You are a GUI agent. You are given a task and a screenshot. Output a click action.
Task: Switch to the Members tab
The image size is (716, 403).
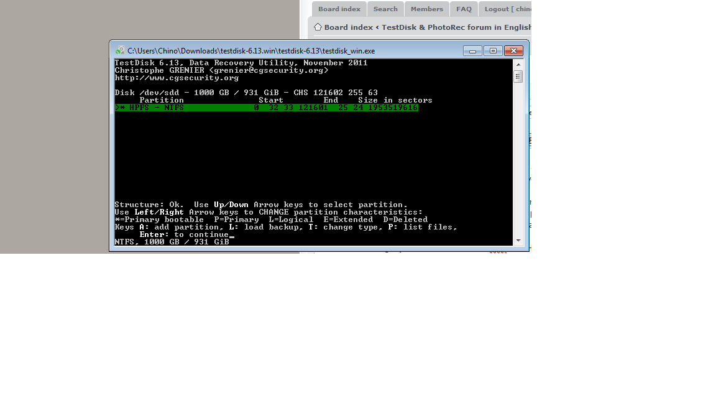(427, 9)
